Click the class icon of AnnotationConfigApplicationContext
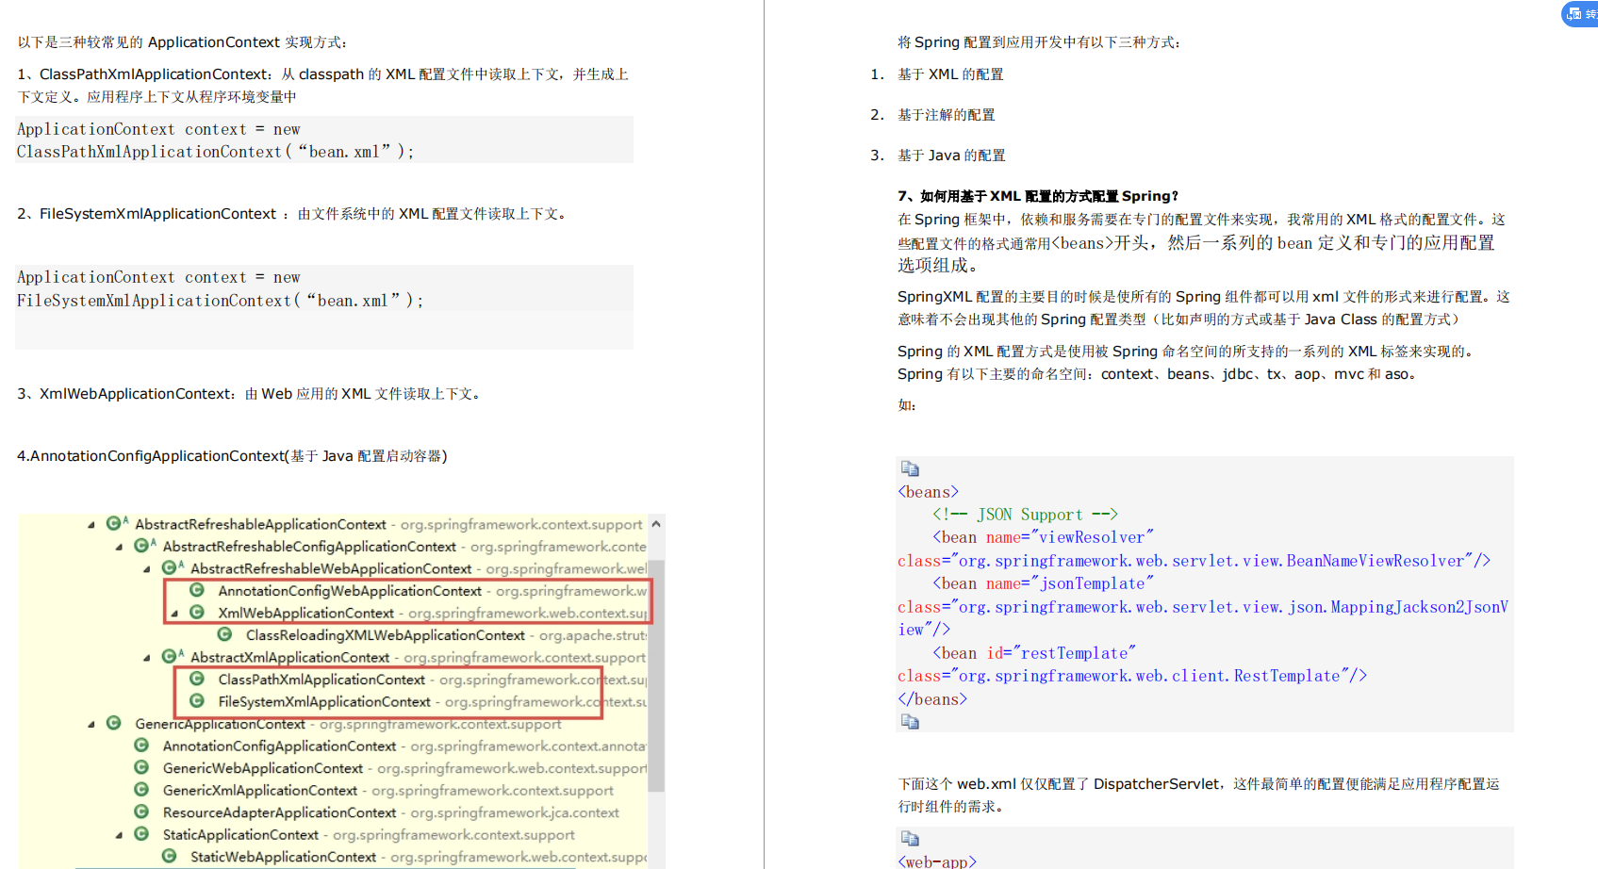Screen dimensions: 1598x869 (141, 745)
